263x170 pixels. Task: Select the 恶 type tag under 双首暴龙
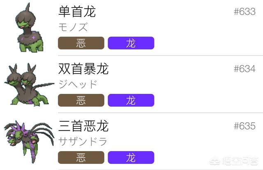(81, 100)
